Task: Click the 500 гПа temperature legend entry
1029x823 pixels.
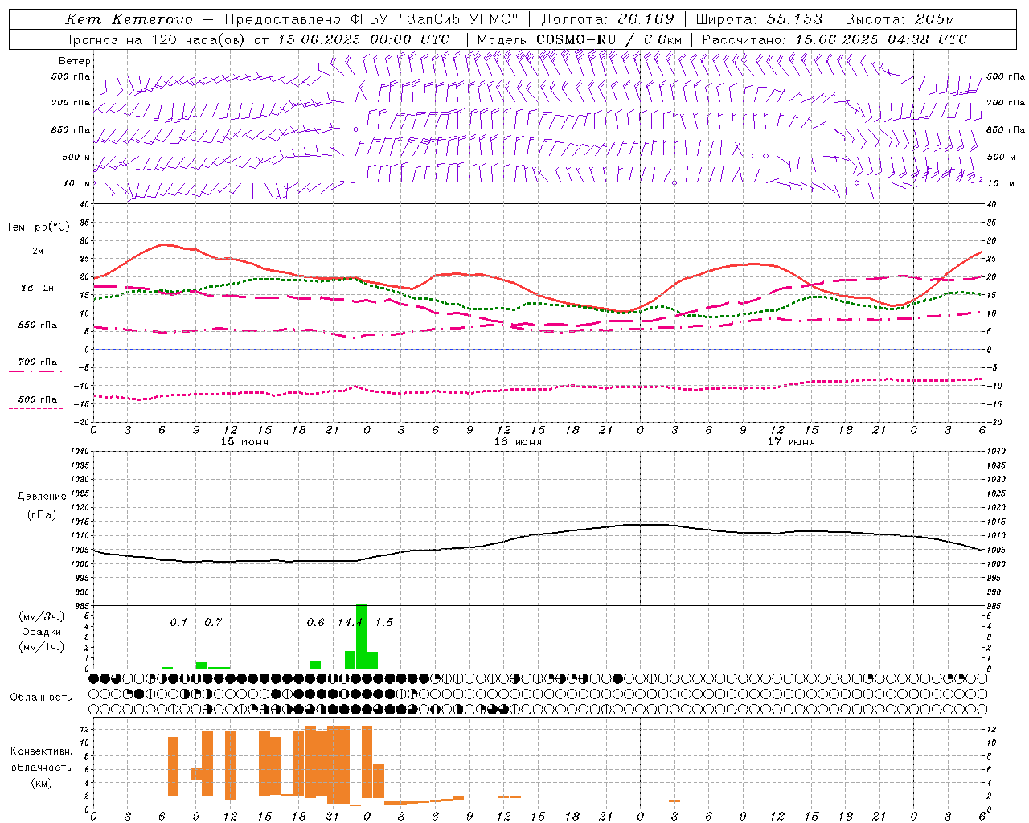Action: pyautogui.click(x=38, y=399)
